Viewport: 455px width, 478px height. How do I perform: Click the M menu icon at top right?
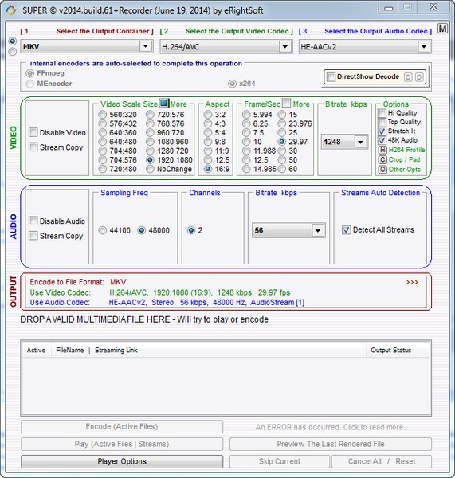442,29
